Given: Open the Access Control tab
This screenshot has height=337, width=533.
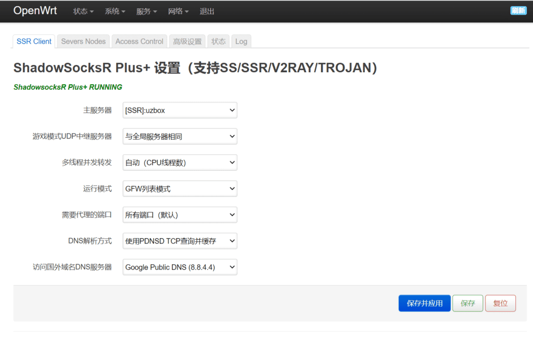Looking at the screenshot, I should click(139, 41).
